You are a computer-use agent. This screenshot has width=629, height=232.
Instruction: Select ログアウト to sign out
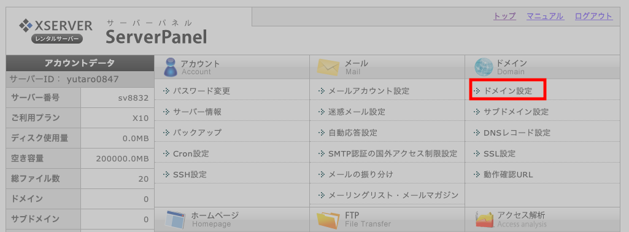pyautogui.click(x=593, y=16)
